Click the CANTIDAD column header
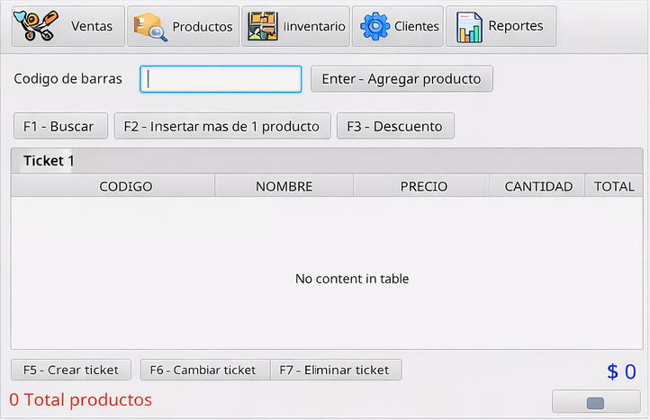 538,186
